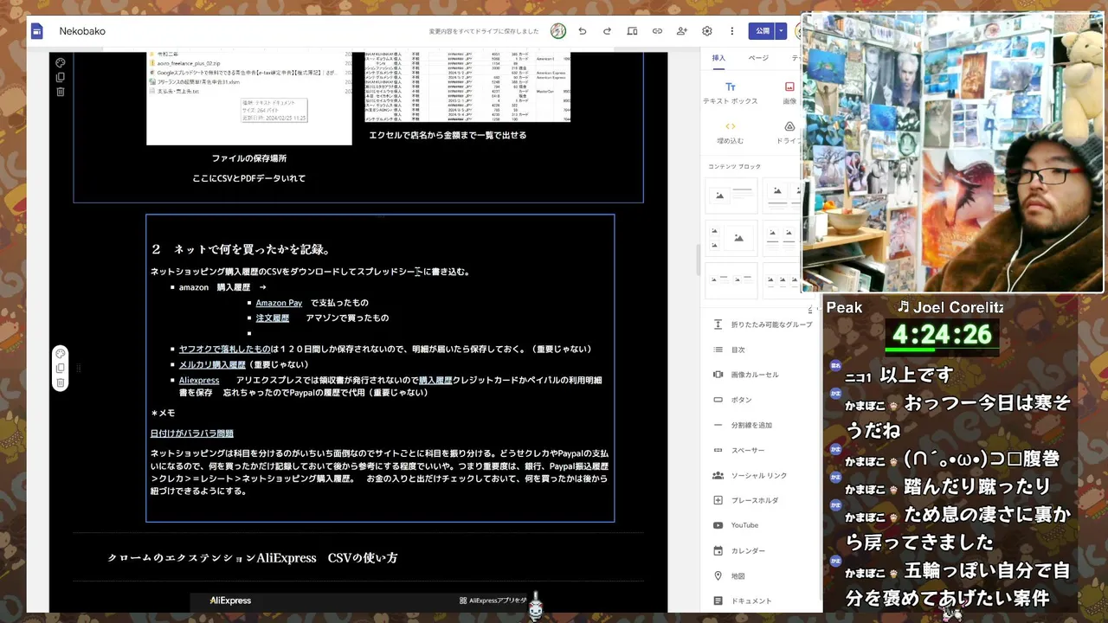1108x623 pixels.
Task: Open the メルカリ購入履歴 link
Action: [212, 364]
